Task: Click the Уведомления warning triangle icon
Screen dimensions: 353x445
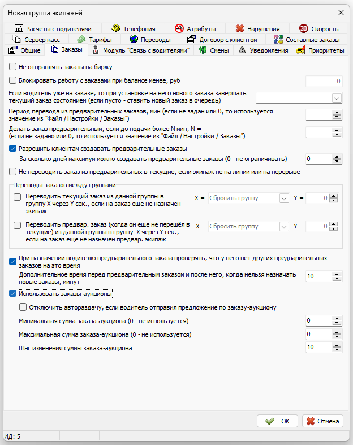Action: click(243, 50)
